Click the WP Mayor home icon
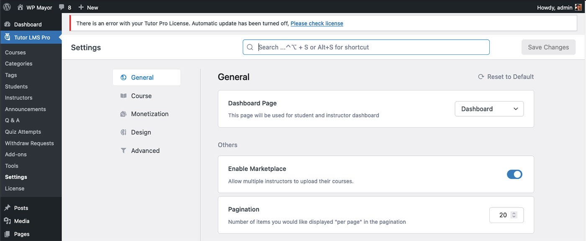586x241 pixels. point(20,8)
